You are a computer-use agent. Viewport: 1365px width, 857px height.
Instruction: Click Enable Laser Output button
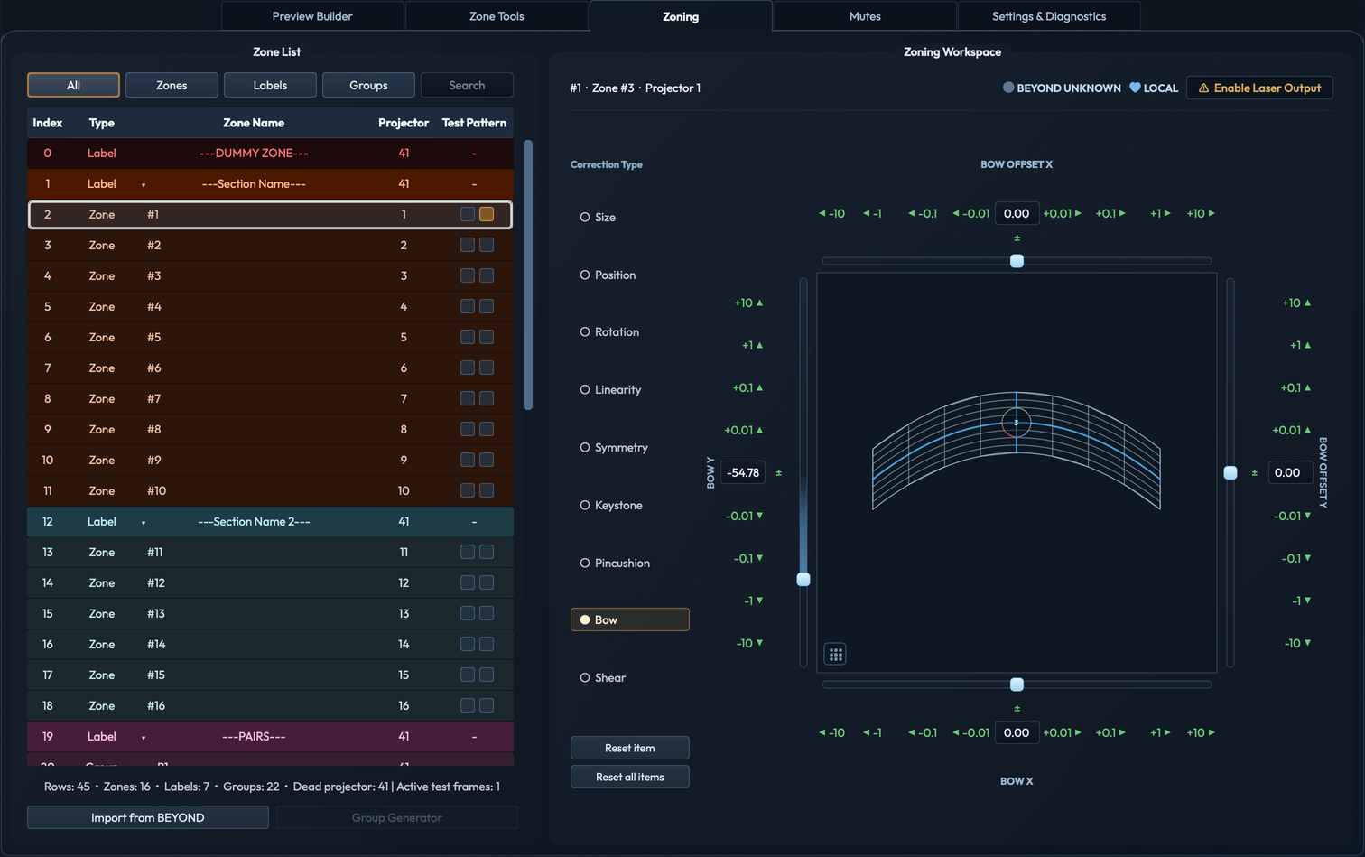pyautogui.click(x=1259, y=88)
